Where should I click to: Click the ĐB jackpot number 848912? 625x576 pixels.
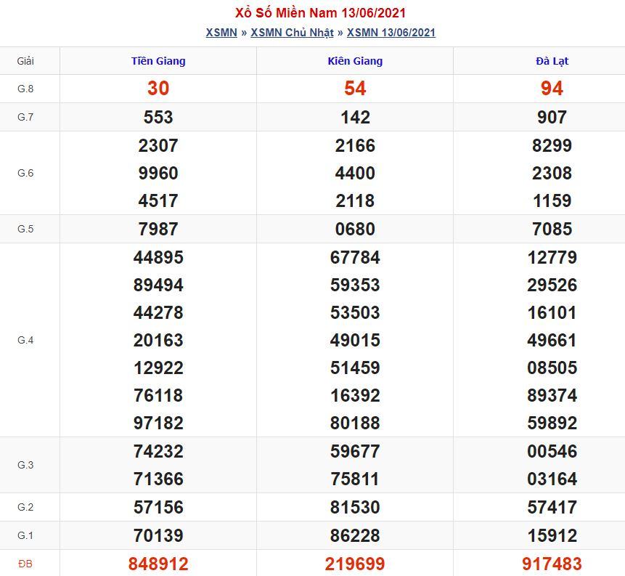158,564
